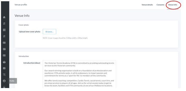Click inside the Introduction/about text area
The image size is (186, 91).
79,74
